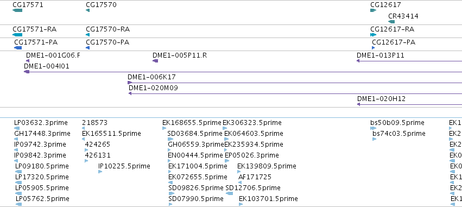
Task: Click the DME1-004I01 BAC clone line
Action: pyautogui.click(x=243, y=72)
